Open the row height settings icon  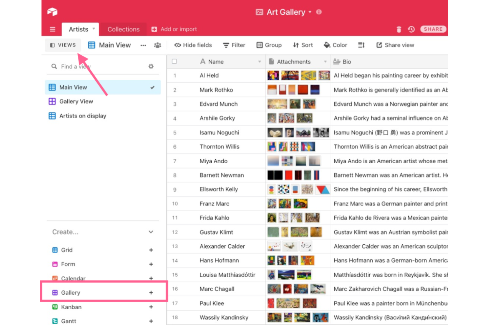click(x=361, y=45)
